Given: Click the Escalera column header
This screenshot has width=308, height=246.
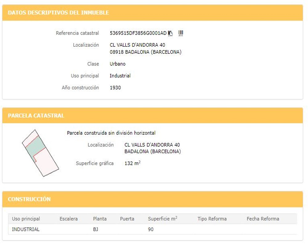Looking at the screenshot, I should pyautogui.click(x=69, y=219).
